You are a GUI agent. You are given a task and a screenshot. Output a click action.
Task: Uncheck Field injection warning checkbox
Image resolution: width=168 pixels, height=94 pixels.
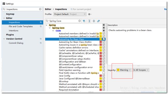(x=104, y=70)
